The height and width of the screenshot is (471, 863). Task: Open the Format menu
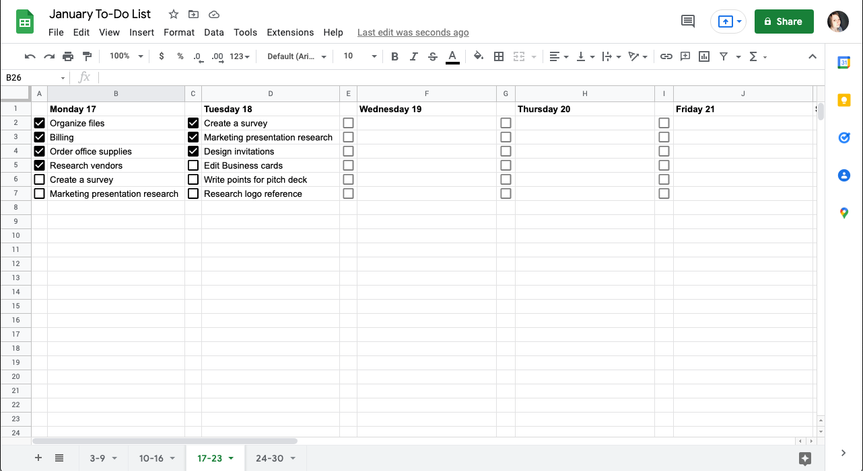tap(178, 32)
